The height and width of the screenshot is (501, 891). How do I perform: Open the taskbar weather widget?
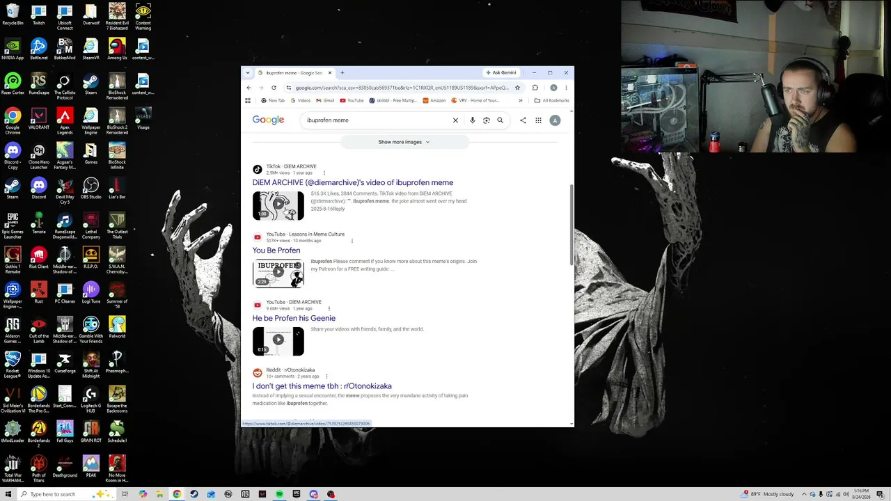coord(768,494)
